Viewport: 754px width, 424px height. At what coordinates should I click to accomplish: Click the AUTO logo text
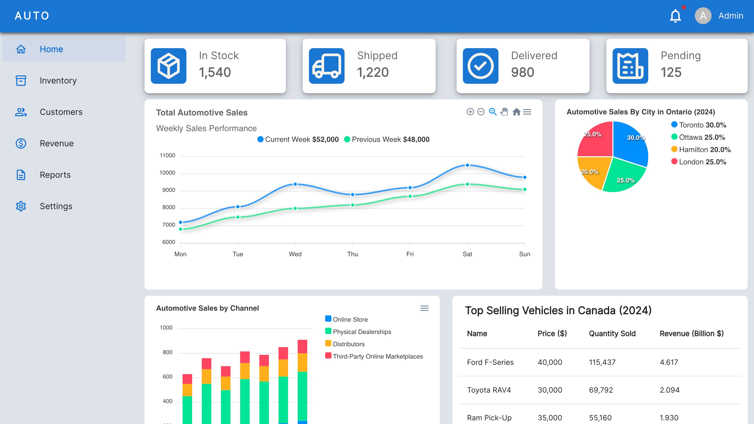coord(32,15)
